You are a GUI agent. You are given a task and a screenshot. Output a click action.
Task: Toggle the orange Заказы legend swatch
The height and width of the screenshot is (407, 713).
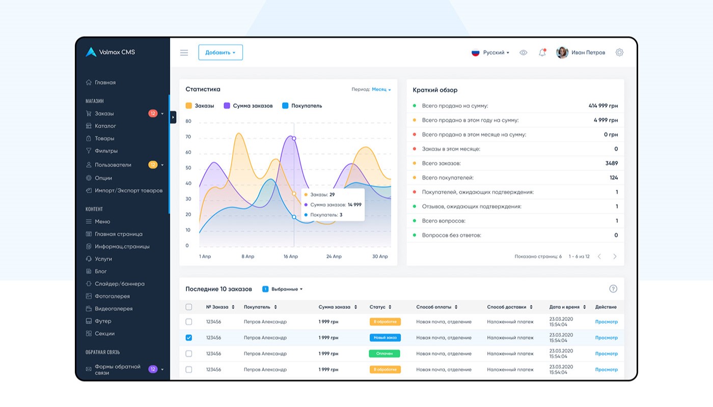click(189, 106)
